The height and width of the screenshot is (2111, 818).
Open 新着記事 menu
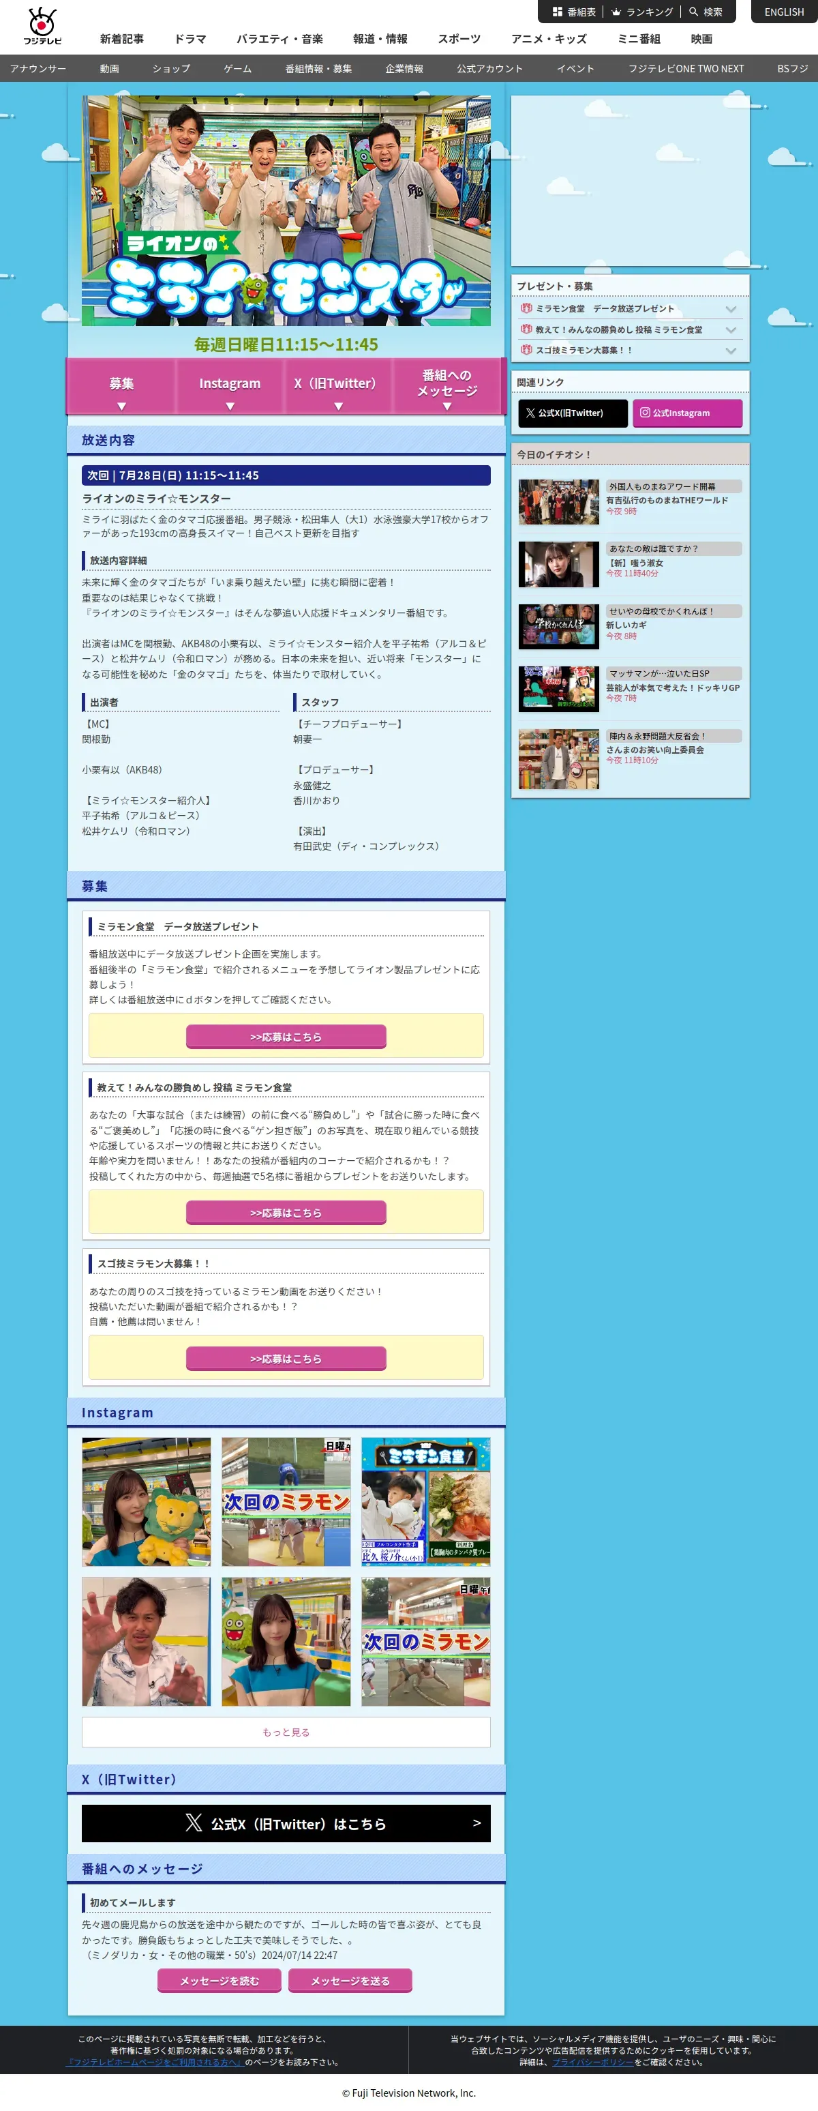[x=122, y=38]
